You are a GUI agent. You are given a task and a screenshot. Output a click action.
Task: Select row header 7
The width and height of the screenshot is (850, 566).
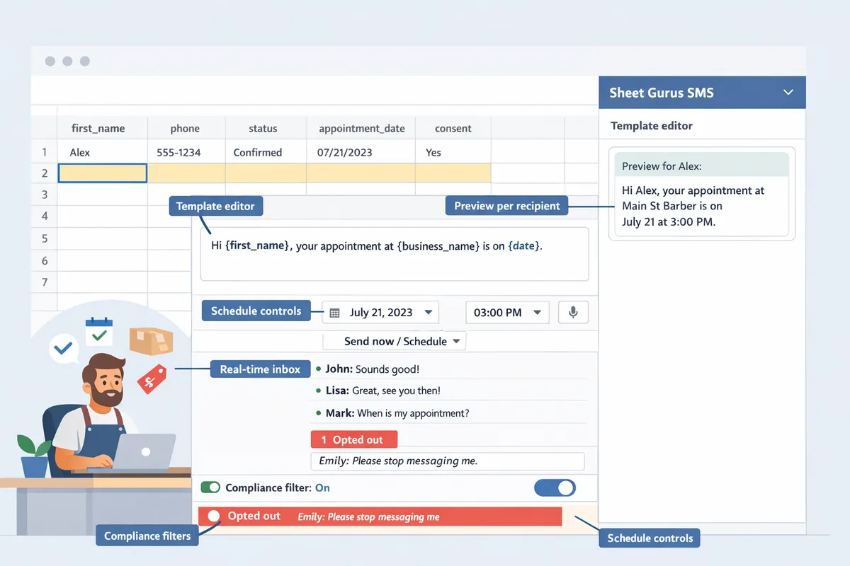(x=44, y=282)
